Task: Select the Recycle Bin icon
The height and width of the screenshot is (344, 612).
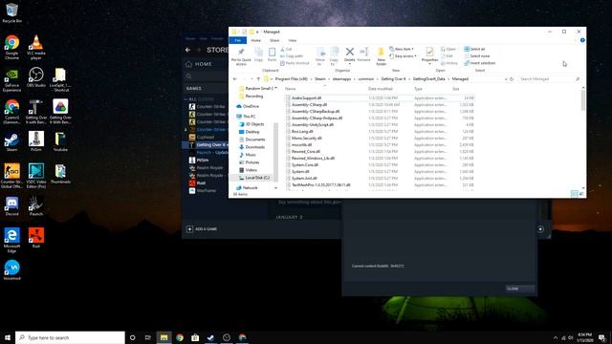Action: click(11, 12)
